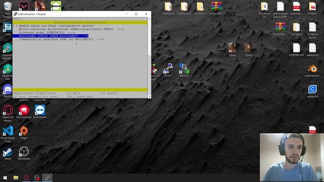Expand Communication interface option arrow
The height and width of the screenshot is (182, 324).
(100, 39)
